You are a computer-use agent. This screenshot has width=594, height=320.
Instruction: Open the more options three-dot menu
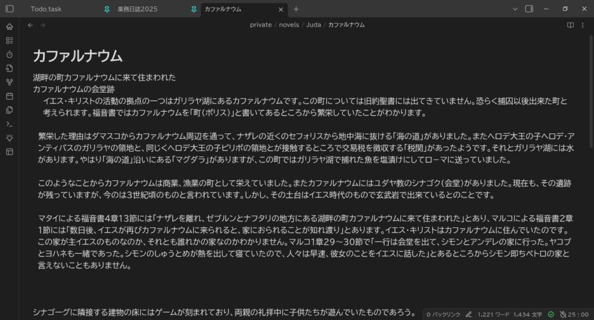(x=584, y=25)
